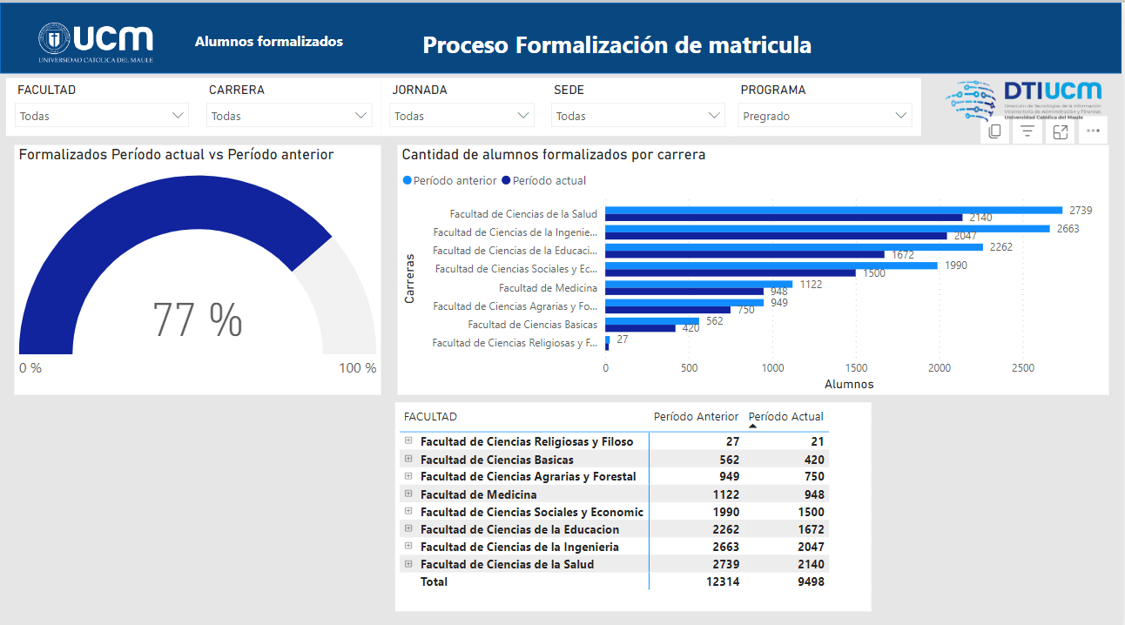Click the DTI UCM logo
This screenshot has height=625, width=1125.
pyautogui.click(x=1024, y=100)
